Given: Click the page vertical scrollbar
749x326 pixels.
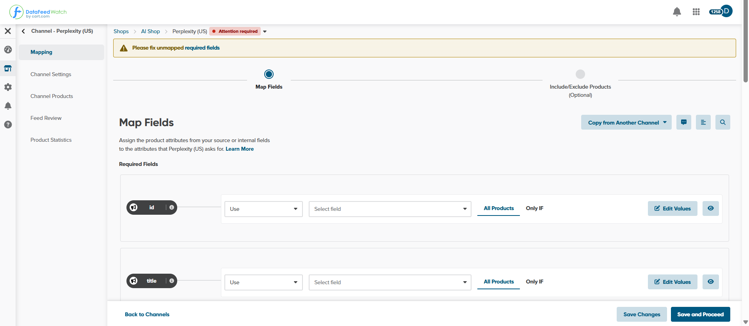Looking at the screenshot, I should (745, 41).
